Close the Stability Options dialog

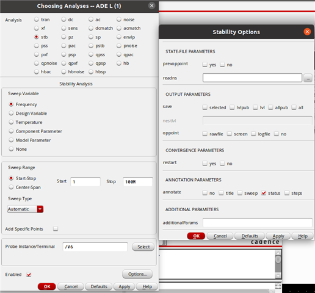tap(307, 32)
